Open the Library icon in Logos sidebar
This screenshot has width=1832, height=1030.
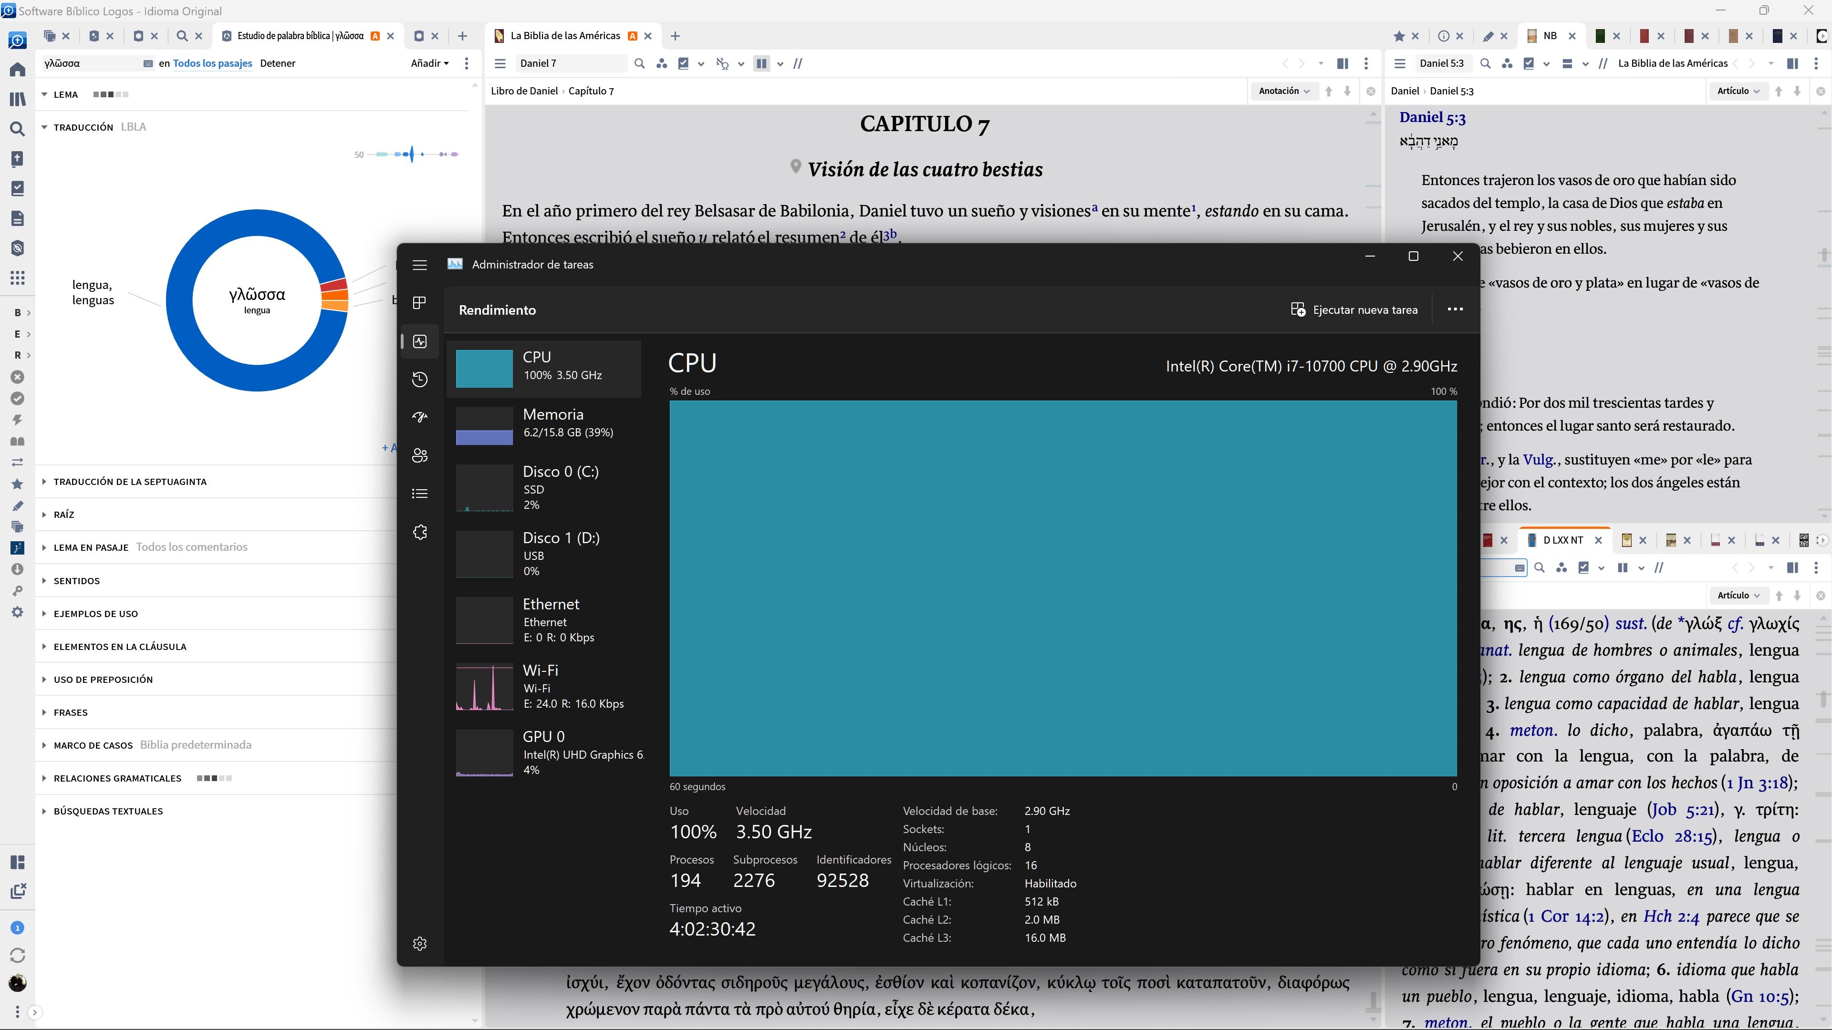pos(17,100)
